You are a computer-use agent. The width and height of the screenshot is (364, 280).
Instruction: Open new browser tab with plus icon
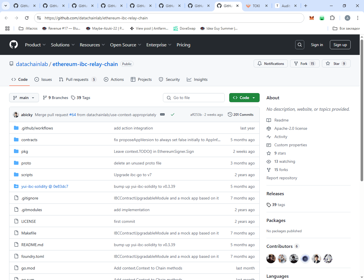306,6
